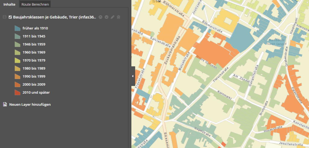Collapse the Baujahrsklassen layer legend
309x148 pixels.
5,17
